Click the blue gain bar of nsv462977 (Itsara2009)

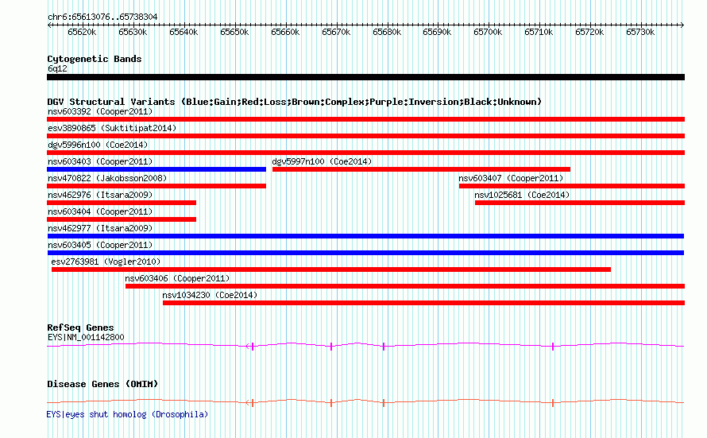coord(365,236)
